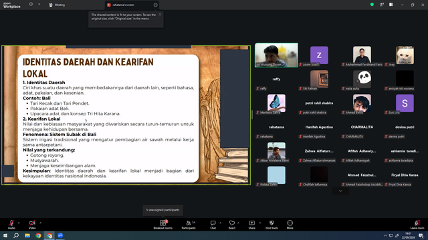Viewport: 428px width, 240px height.
Task: Click Zahwa Alfiaturr... name tile
Action: pos(319,151)
